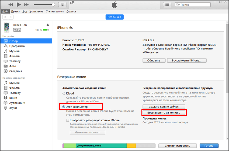Select the Этот компьютер radio button
Screen dimensions: 229x151
tap(64, 107)
